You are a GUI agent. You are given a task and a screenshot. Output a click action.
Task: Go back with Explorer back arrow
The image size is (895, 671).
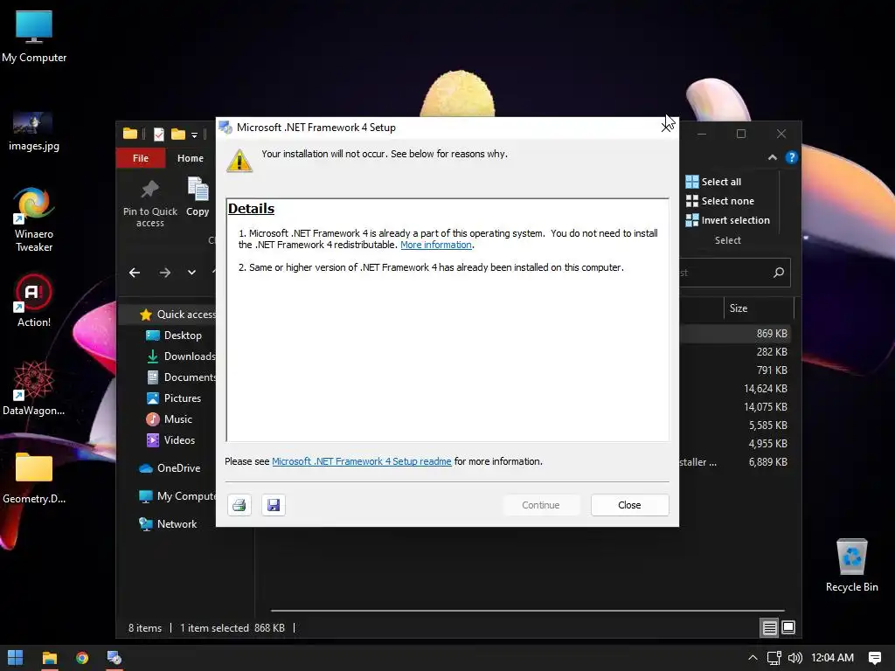pyautogui.click(x=135, y=273)
